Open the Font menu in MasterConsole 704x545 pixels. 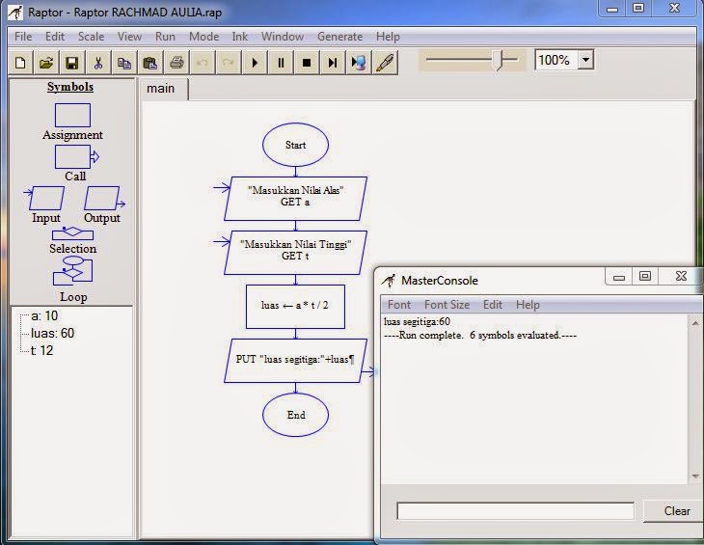coord(399,305)
